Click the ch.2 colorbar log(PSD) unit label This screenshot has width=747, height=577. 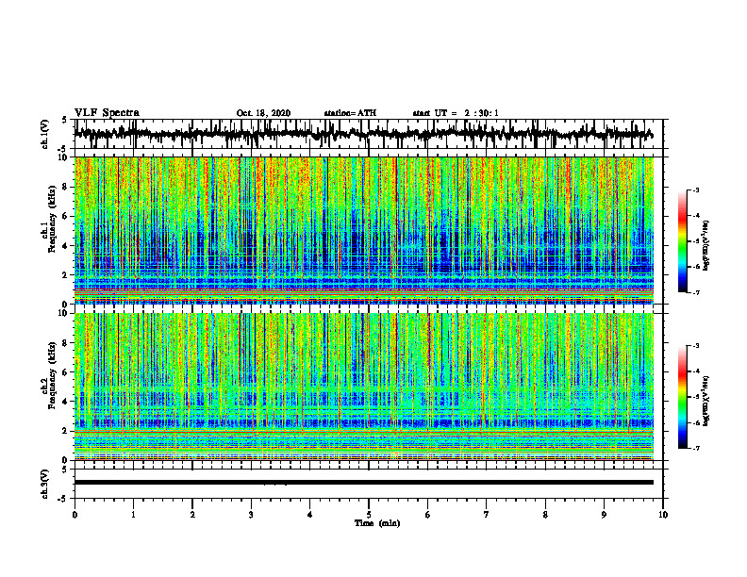(706, 400)
